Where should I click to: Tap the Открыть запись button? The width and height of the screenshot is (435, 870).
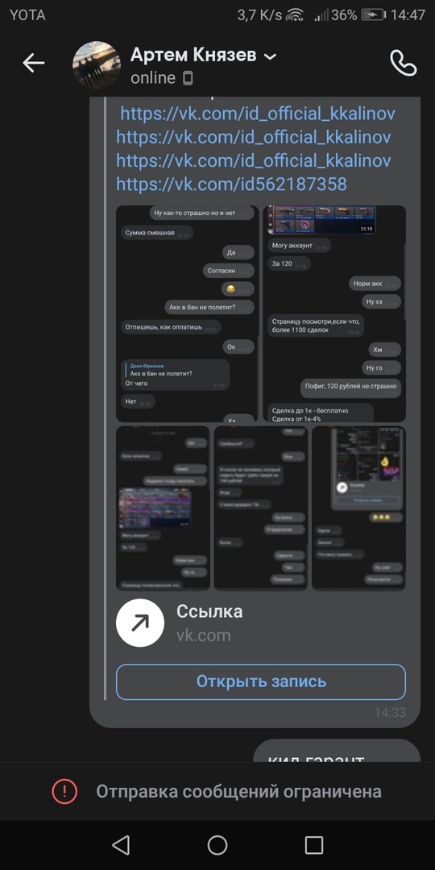(x=261, y=682)
